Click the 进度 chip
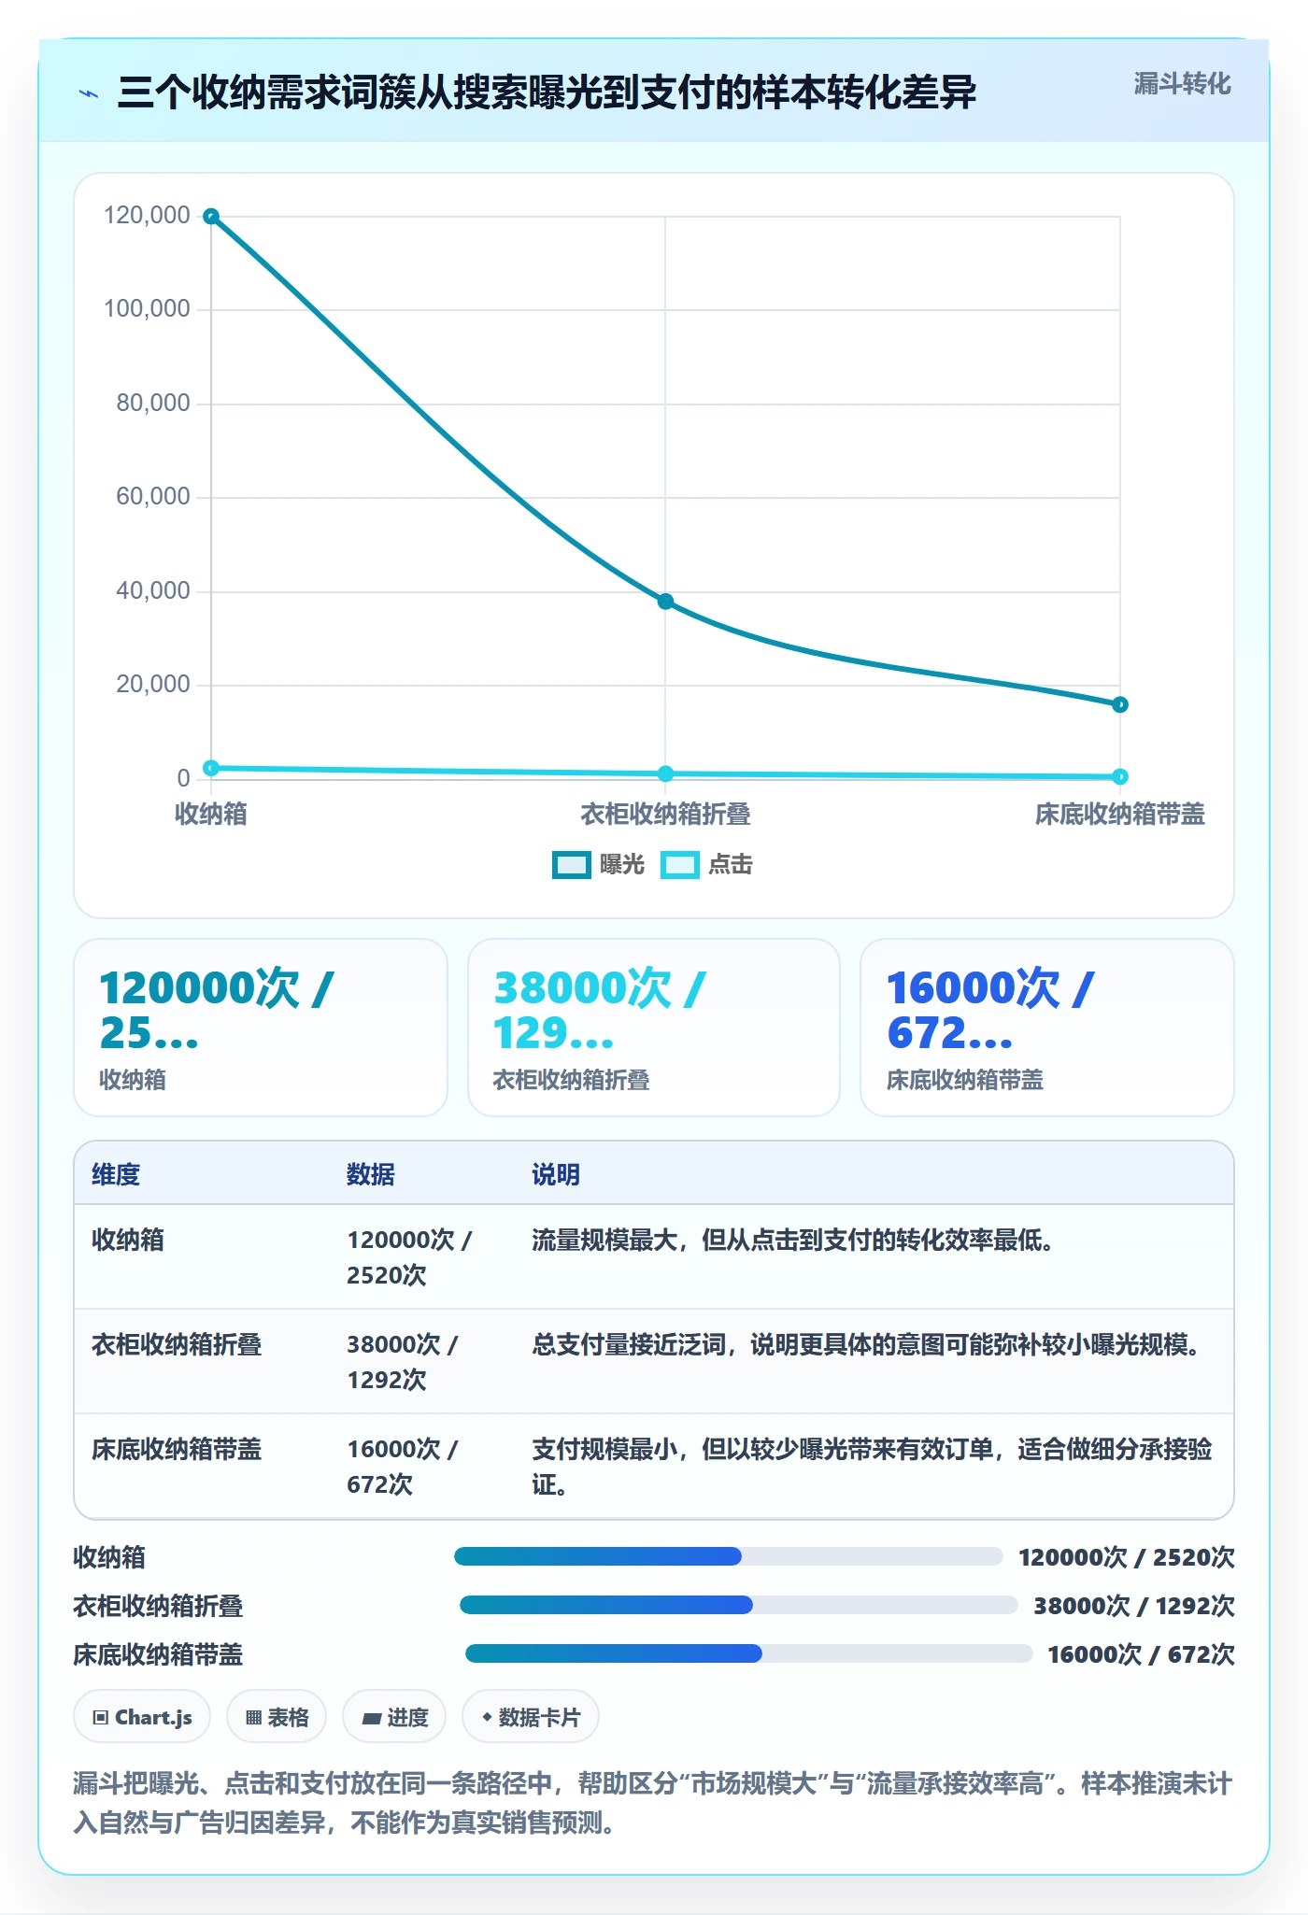Viewport: 1308px width, 1915px height. pyautogui.click(x=394, y=1717)
